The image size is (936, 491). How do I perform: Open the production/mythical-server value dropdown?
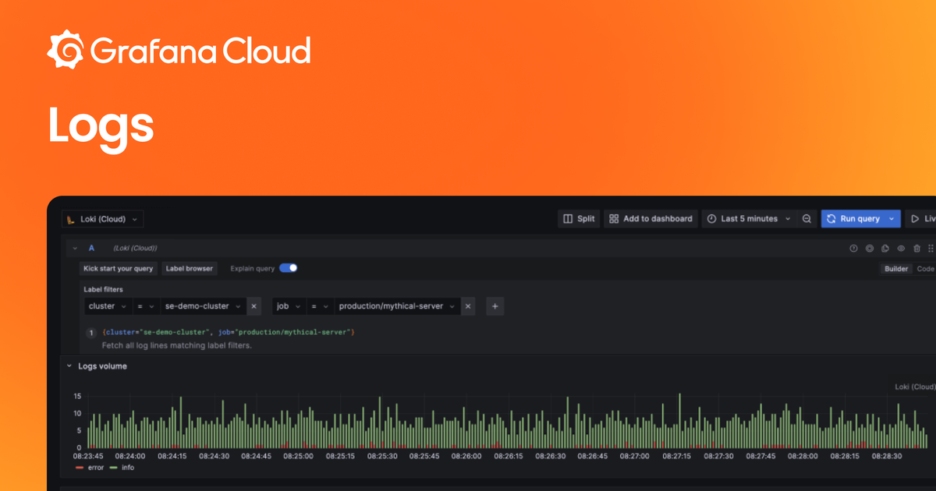(398, 306)
